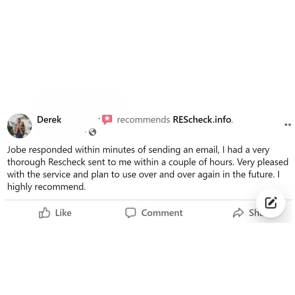This screenshot has height=295, width=295.
Task: Open the post options ellipsis menu
Action: (288, 125)
